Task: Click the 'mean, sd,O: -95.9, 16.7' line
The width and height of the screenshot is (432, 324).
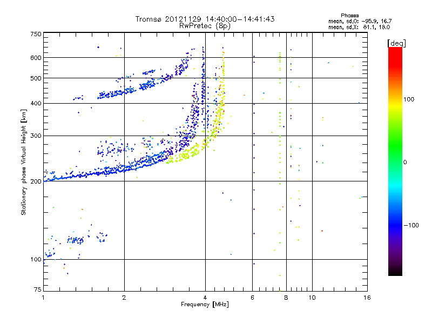Action: tap(360, 21)
